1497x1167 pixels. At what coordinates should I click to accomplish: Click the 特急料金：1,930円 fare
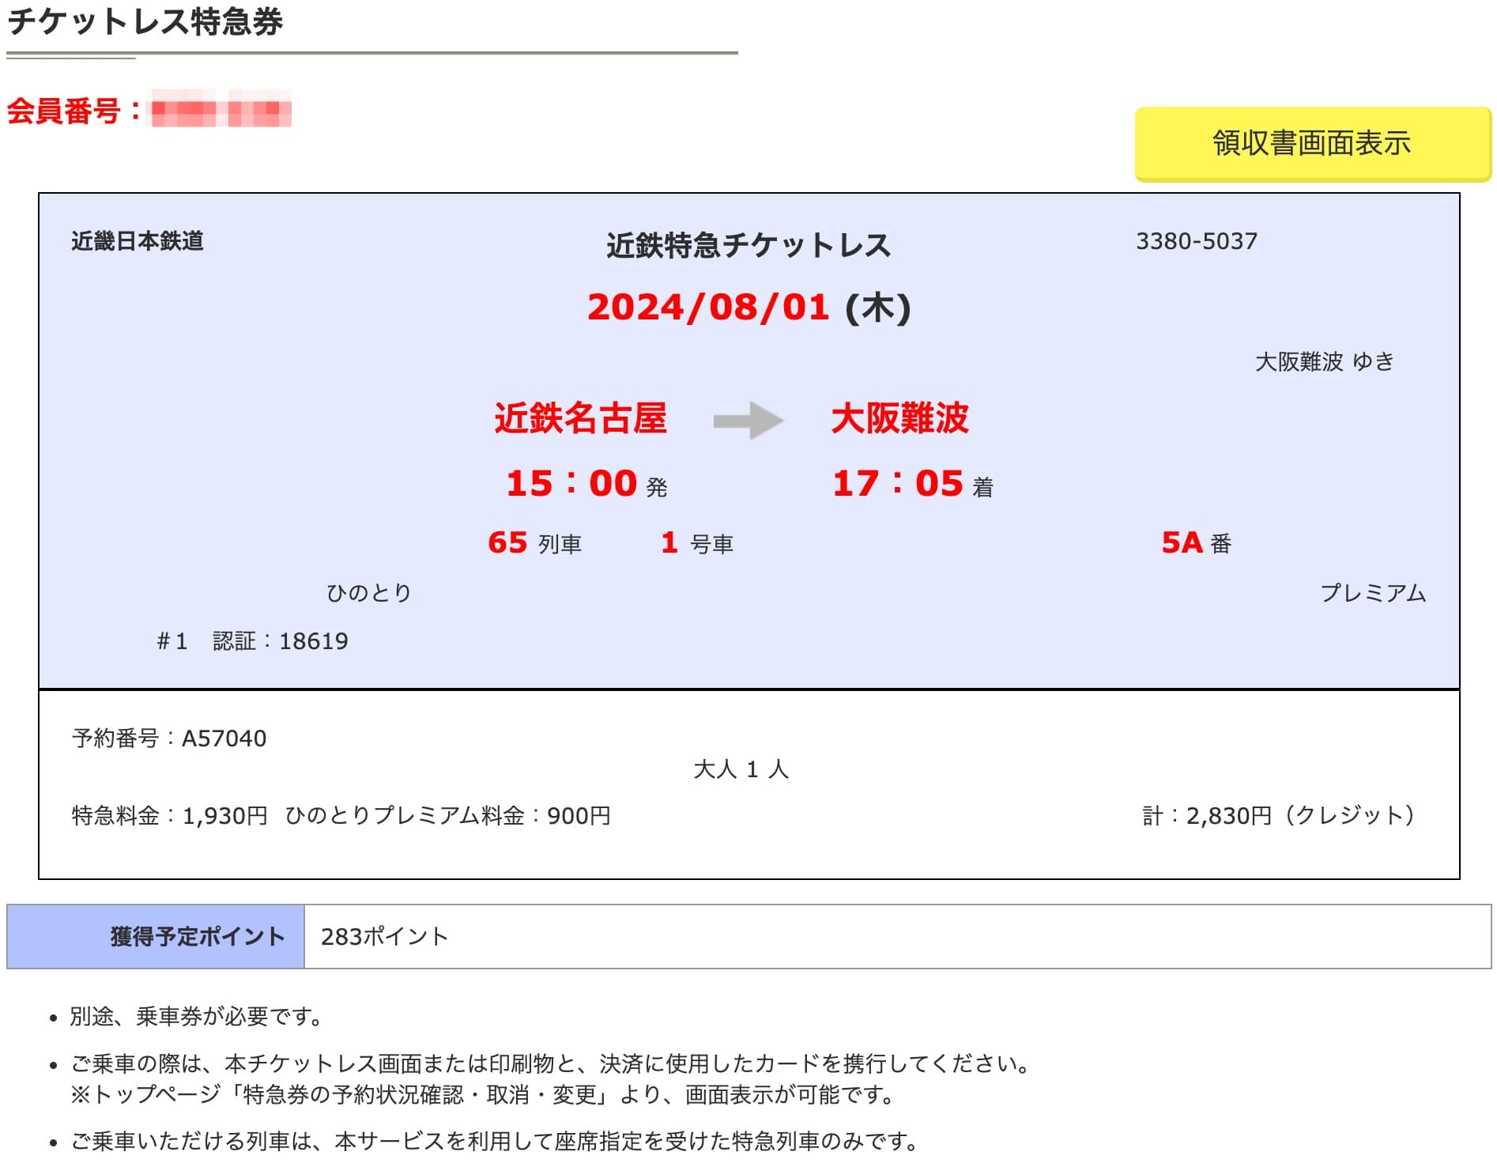tap(169, 816)
